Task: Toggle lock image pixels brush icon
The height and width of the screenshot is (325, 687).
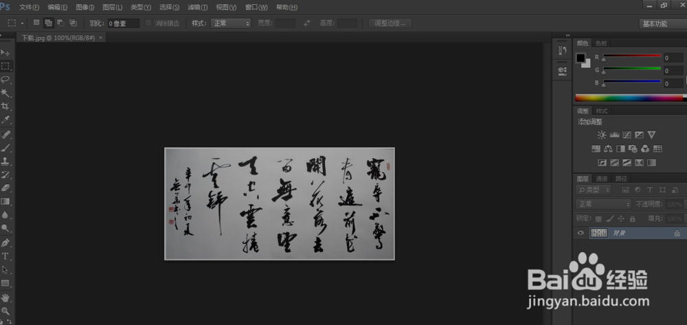Action: click(x=610, y=218)
